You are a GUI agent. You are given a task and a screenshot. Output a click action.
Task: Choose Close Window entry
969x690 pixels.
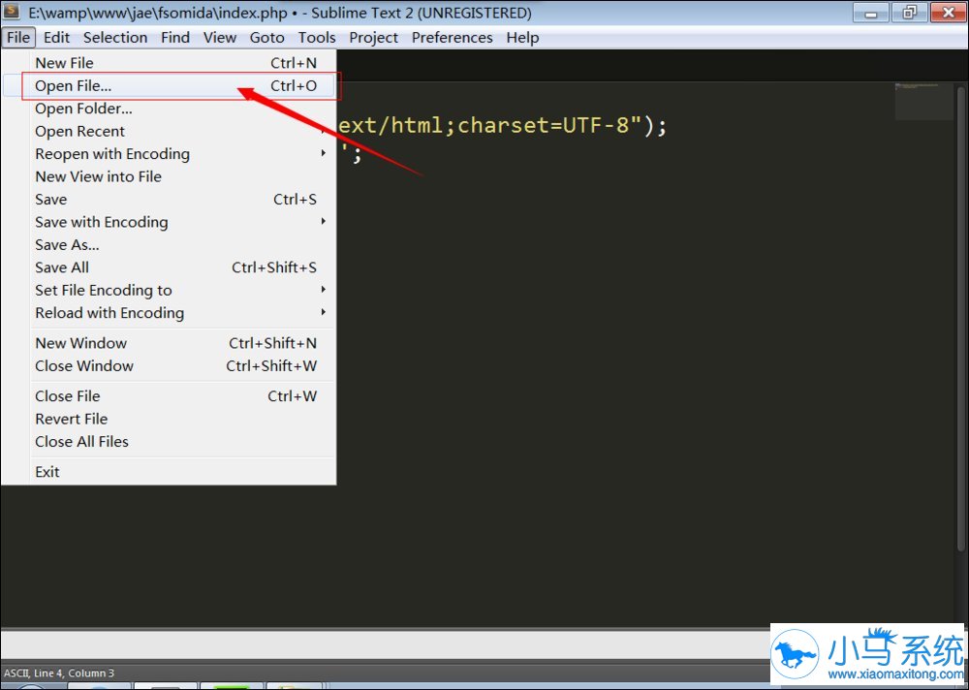point(169,366)
